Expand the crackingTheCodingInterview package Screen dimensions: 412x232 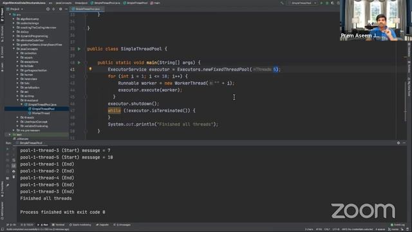(x=14, y=27)
